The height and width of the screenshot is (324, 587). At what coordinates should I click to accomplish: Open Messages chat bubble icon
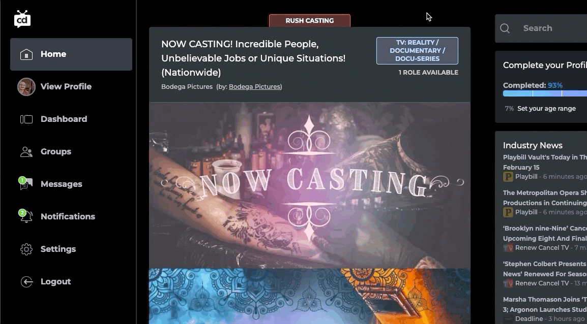[26, 184]
